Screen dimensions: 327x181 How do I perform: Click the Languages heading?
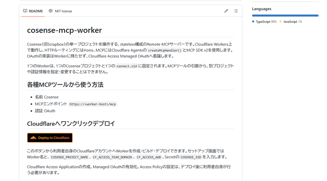262,9
